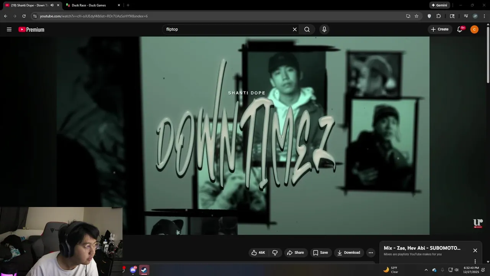Image resolution: width=490 pixels, height=276 pixels.
Task: Open Chrome three-dot menu
Action: (x=485, y=16)
